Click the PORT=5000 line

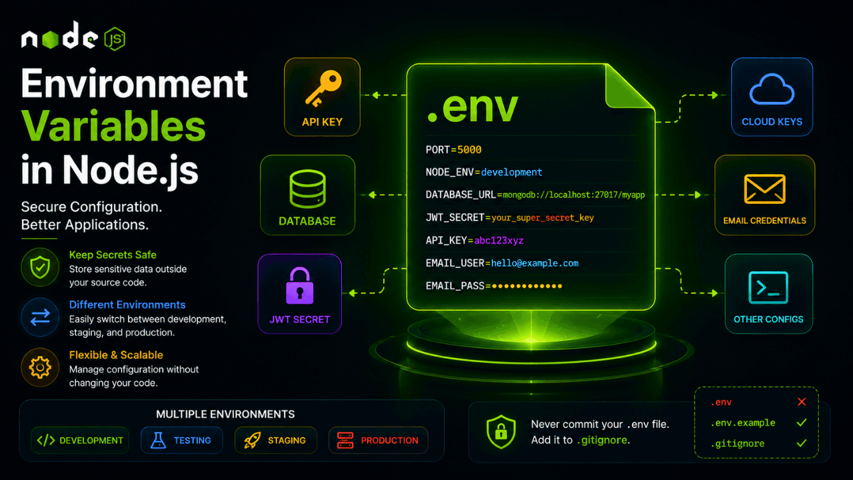[453, 149]
